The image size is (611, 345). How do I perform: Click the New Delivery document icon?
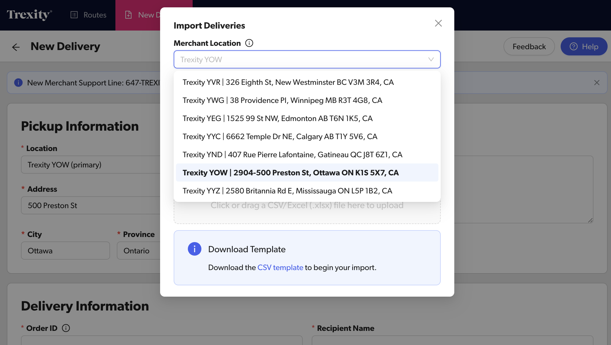(x=128, y=15)
